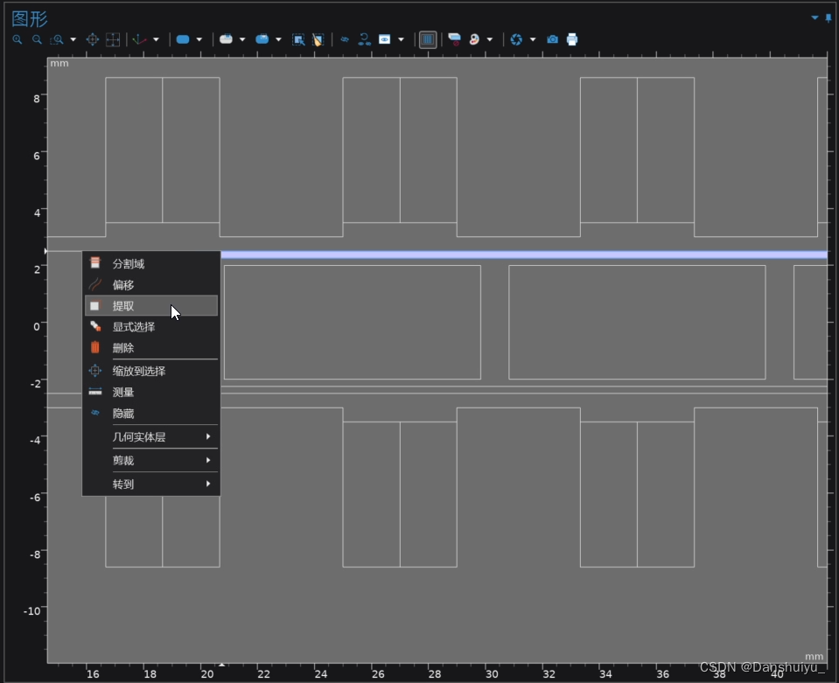
Task: Click the camera snapshot icon
Action: (x=552, y=39)
